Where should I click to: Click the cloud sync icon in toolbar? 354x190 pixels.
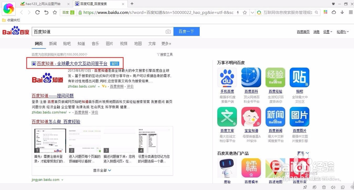tap(334, 12)
